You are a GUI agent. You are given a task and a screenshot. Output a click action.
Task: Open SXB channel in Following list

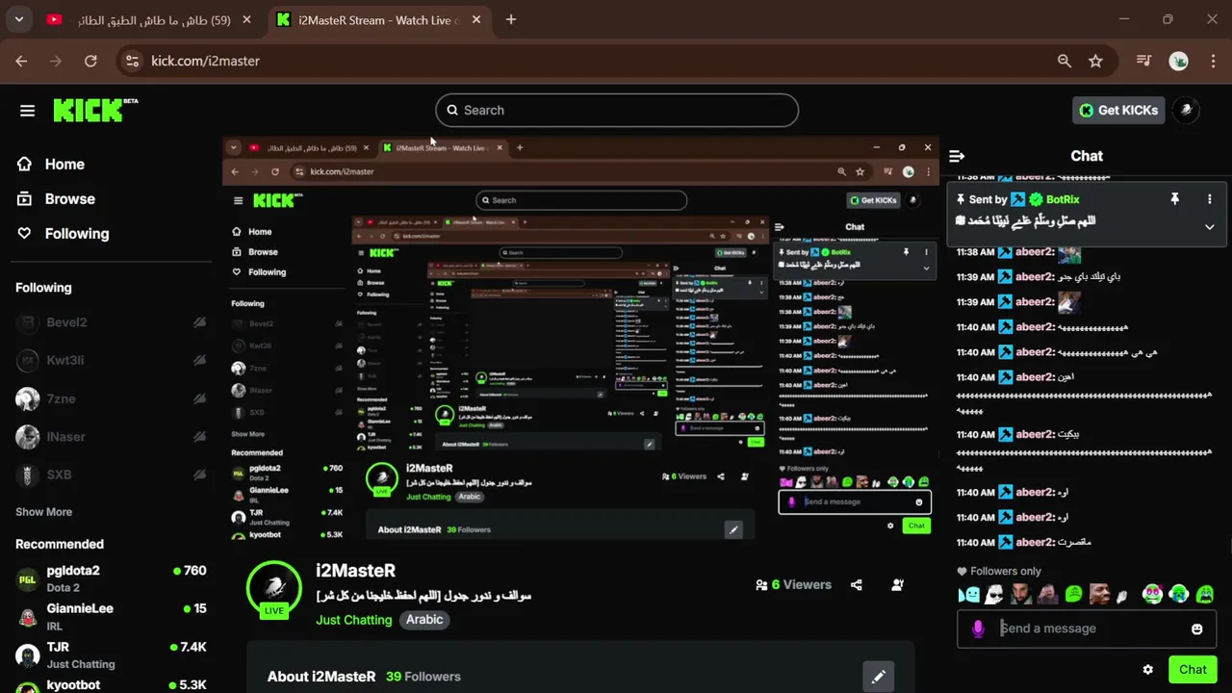click(x=111, y=475)
